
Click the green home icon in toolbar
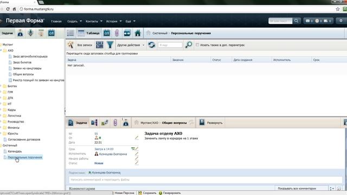tap(138, 33)
